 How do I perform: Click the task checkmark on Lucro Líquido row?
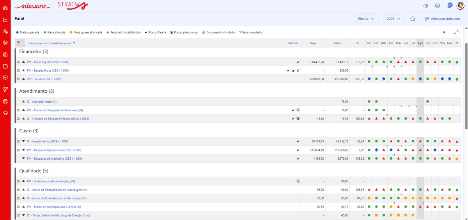[298, 62]
